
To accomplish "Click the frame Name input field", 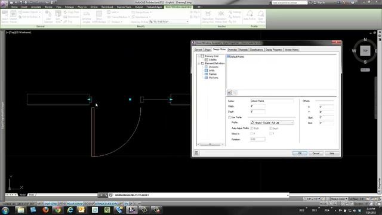I will click(272, 101).
